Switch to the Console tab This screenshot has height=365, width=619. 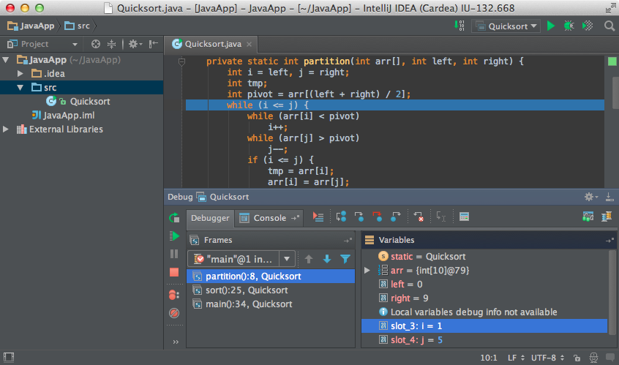(269, 218)
